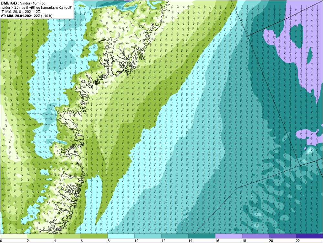Click the 'VT: Mið. 20.01.2021 22Z' valid time
This screenshot has height=243, width=323.
click(20, 16)
